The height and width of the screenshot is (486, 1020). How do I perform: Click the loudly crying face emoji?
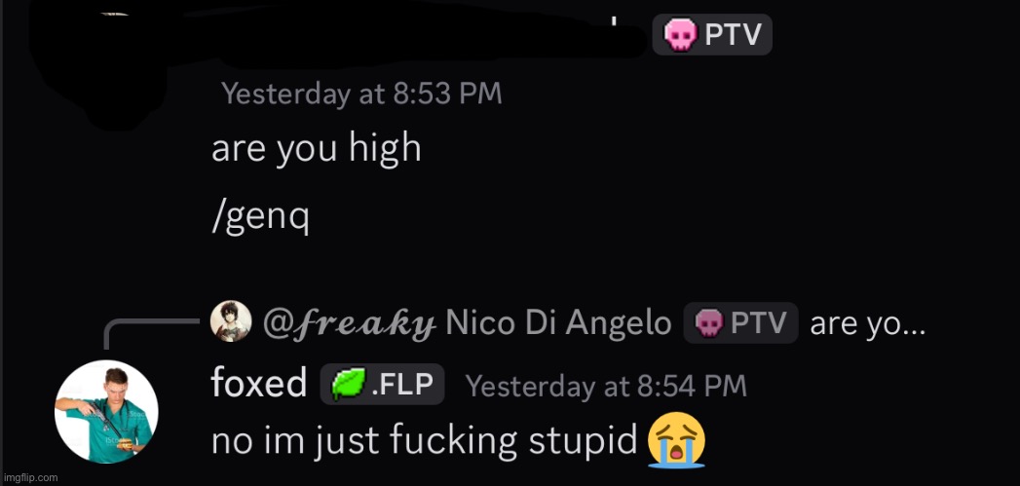click(676, 439)
